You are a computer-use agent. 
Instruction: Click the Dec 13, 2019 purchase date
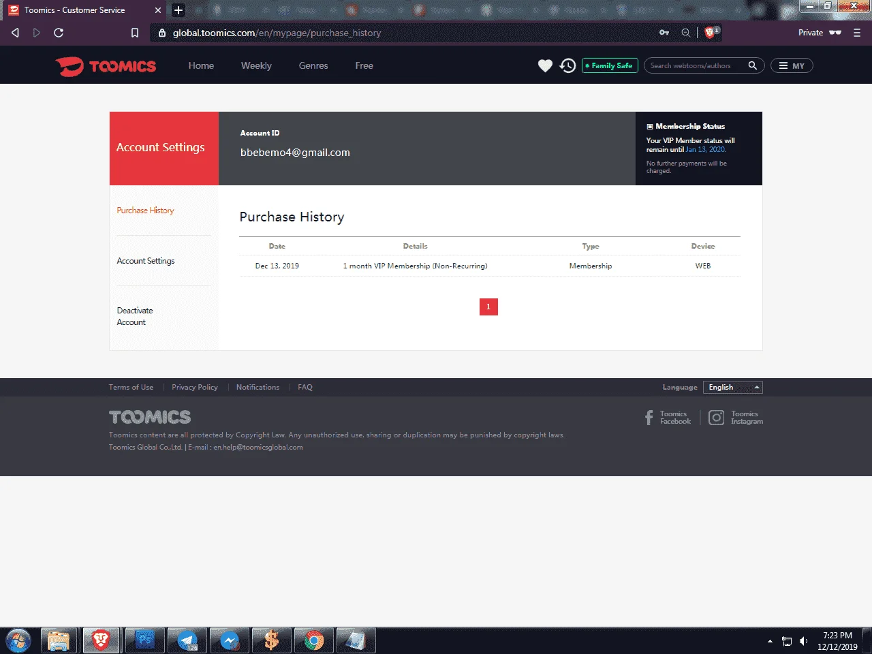pos(277,266)
